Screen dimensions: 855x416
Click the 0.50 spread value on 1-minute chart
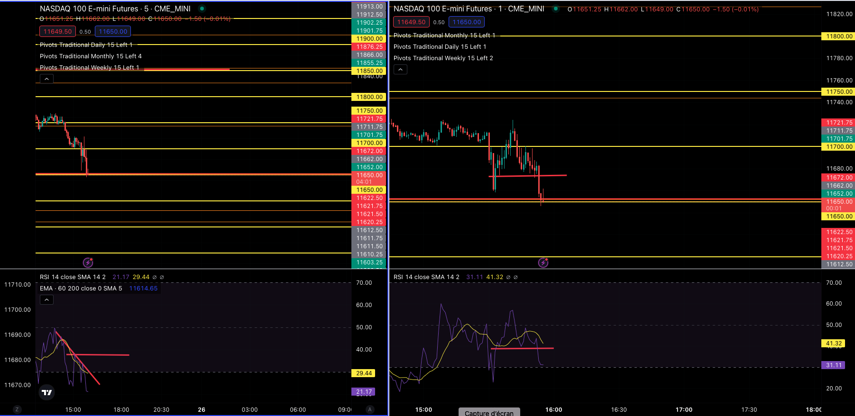(x=439, y=22)
